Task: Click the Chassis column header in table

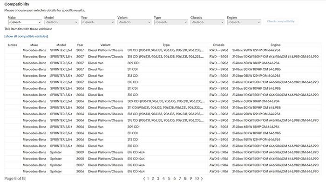Action: 218,45
